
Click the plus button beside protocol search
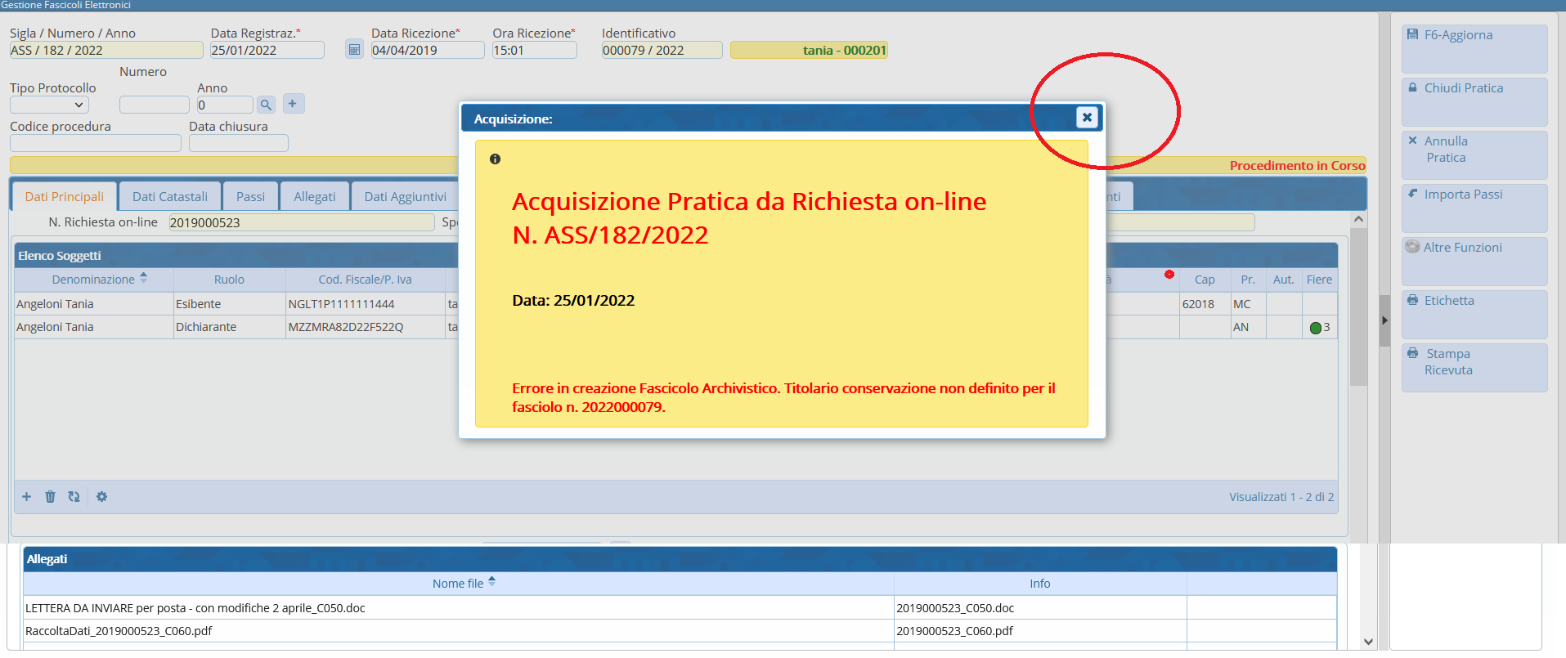(293, 104)
